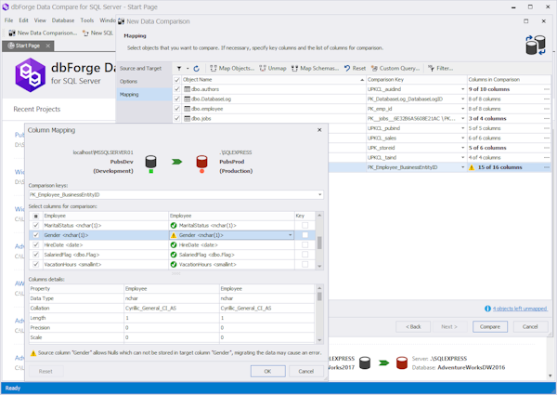Click the ellipsis button in 3 of 4 columns row

click(547, 118)
